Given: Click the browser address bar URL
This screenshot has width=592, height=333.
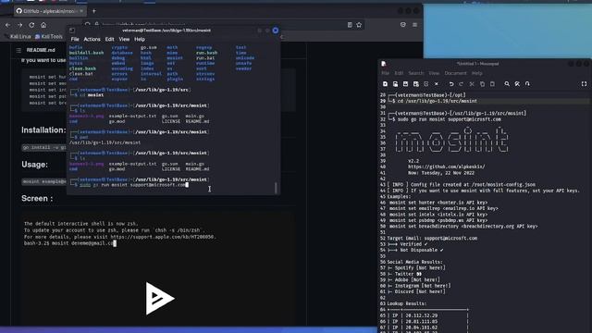Looking at the screenshot, I should (x=223, y=25).
